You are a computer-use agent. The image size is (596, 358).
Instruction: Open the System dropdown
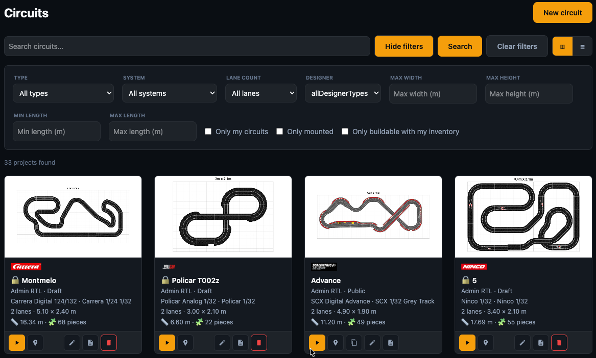[170, 93]
